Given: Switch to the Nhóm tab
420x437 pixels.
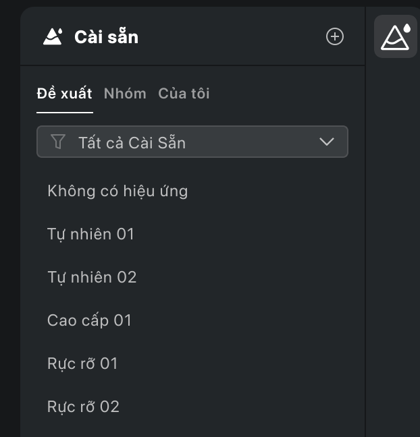Looking at the screenshot, I should pos(125,93).
